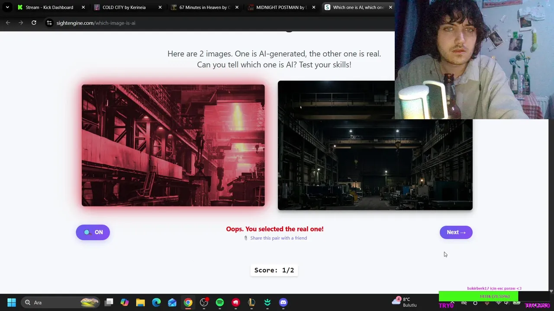View site information icon in address bar

49,23
